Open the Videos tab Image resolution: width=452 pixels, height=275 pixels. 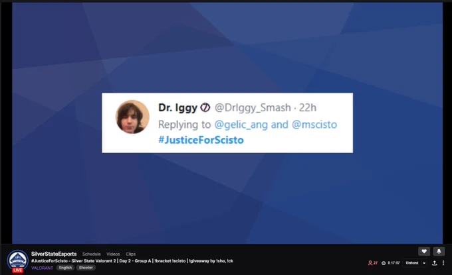[113, 254]
